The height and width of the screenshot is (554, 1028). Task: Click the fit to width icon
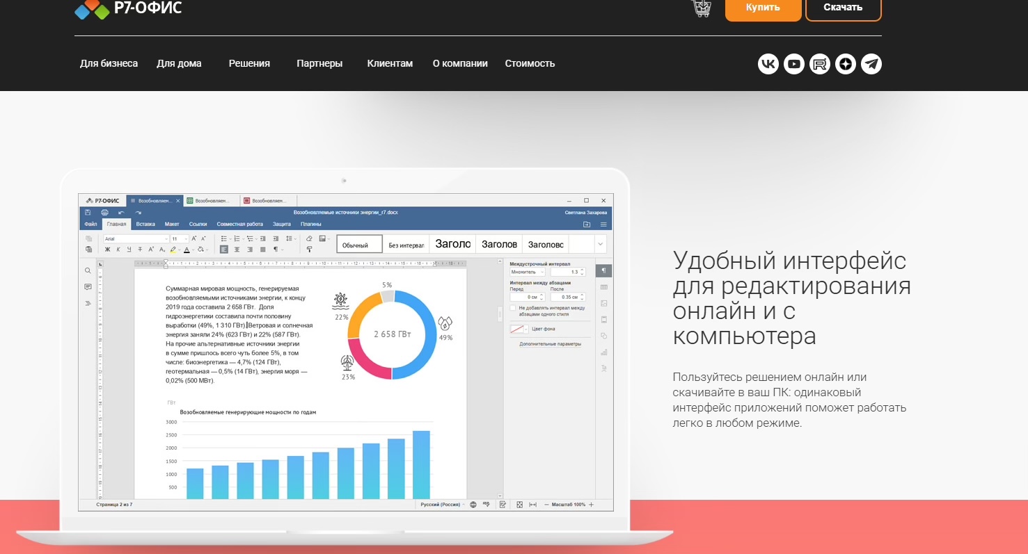[x=532, y=505]
